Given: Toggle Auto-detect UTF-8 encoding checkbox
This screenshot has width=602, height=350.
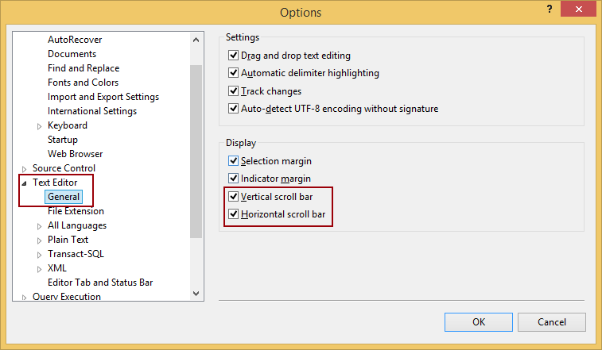Looking at the screenshot, I should pyautogui.click(x=234, y=109).
